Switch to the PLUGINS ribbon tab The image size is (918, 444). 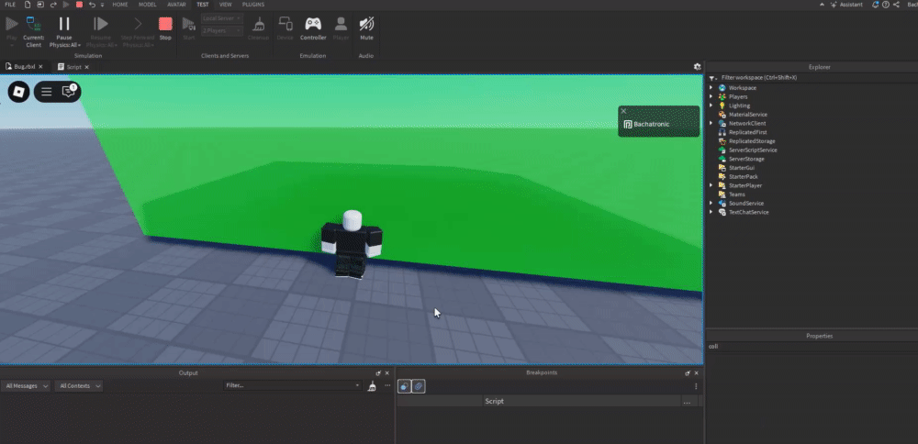(x=253, y=5)
